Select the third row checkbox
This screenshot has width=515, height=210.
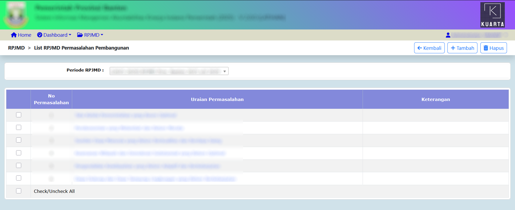pyautogui.click(x=19, y=140)
